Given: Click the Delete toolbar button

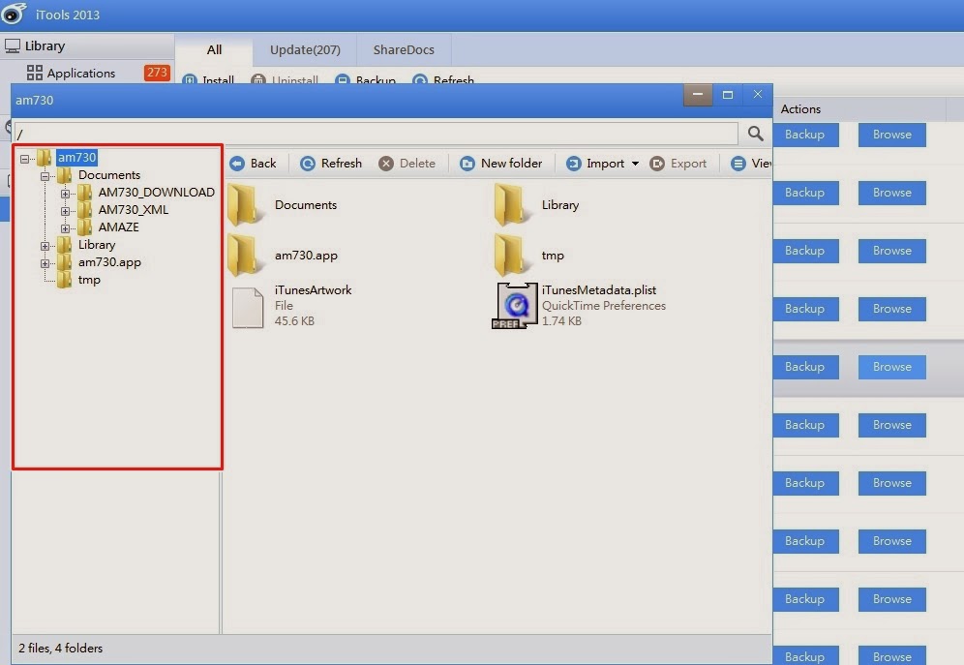Looking at the screenshot, I should [x=407, y=164].
